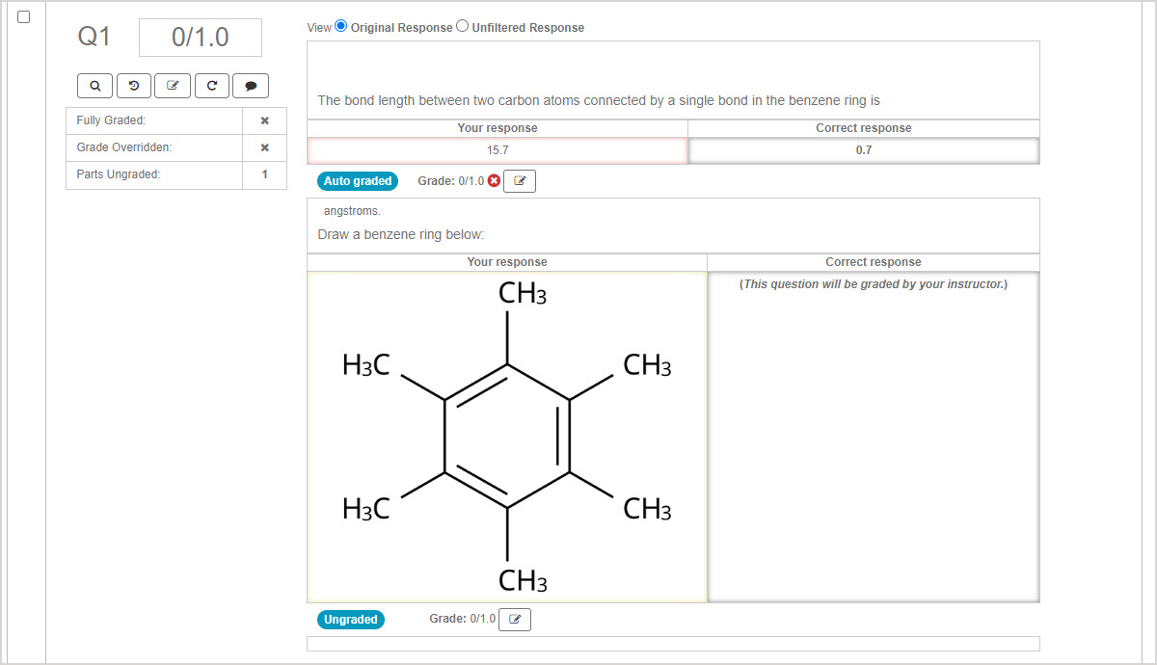Select the edit question icon in toolbar
The height and width of the screenshot is (665, 1157).
pyautogui.click(x=173, y=85)
